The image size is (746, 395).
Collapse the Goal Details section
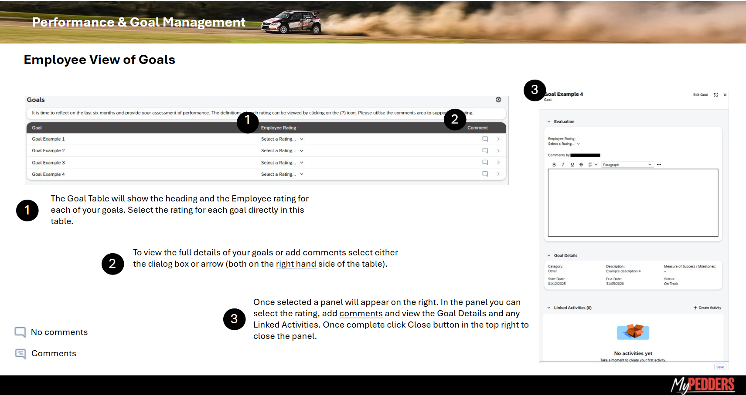click(549, 256)
